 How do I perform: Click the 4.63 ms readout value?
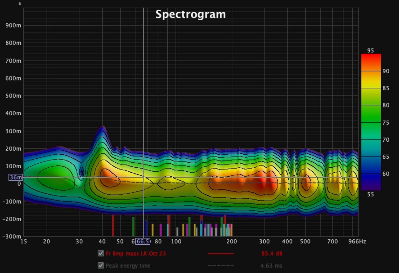(x=271, y=266)
